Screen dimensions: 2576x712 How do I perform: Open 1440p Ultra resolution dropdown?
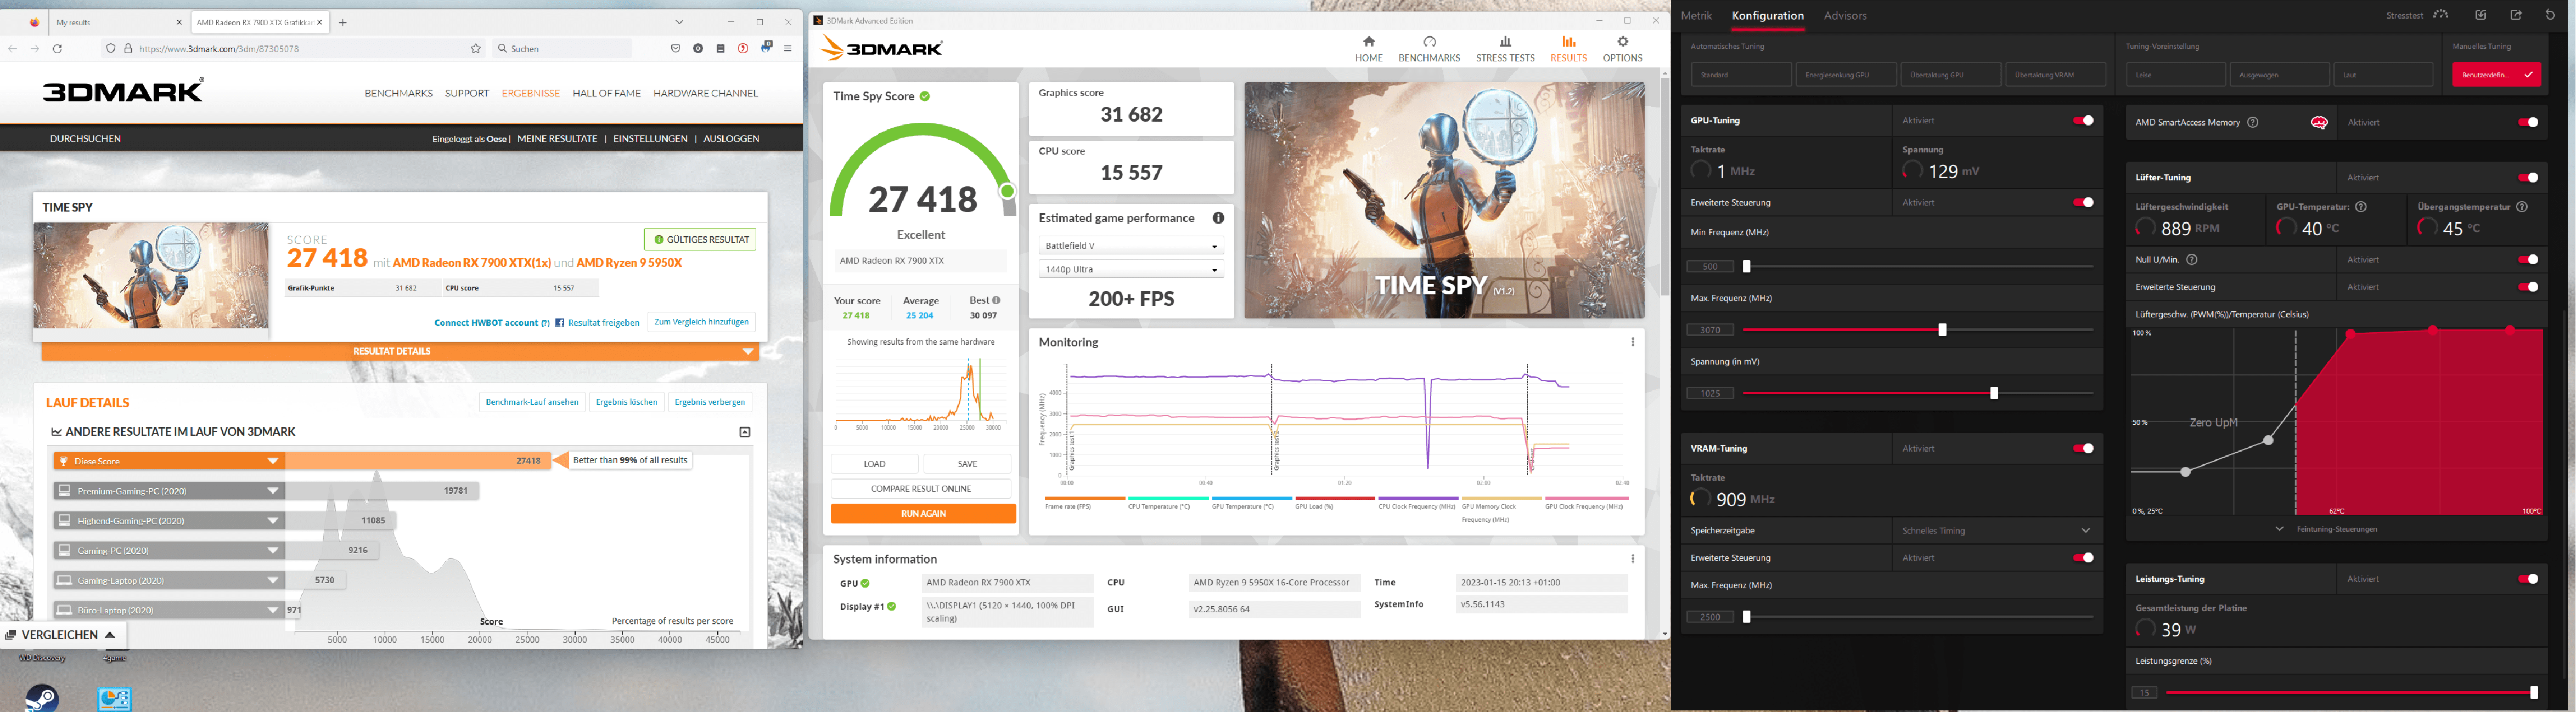click(x=1131, y=270)
